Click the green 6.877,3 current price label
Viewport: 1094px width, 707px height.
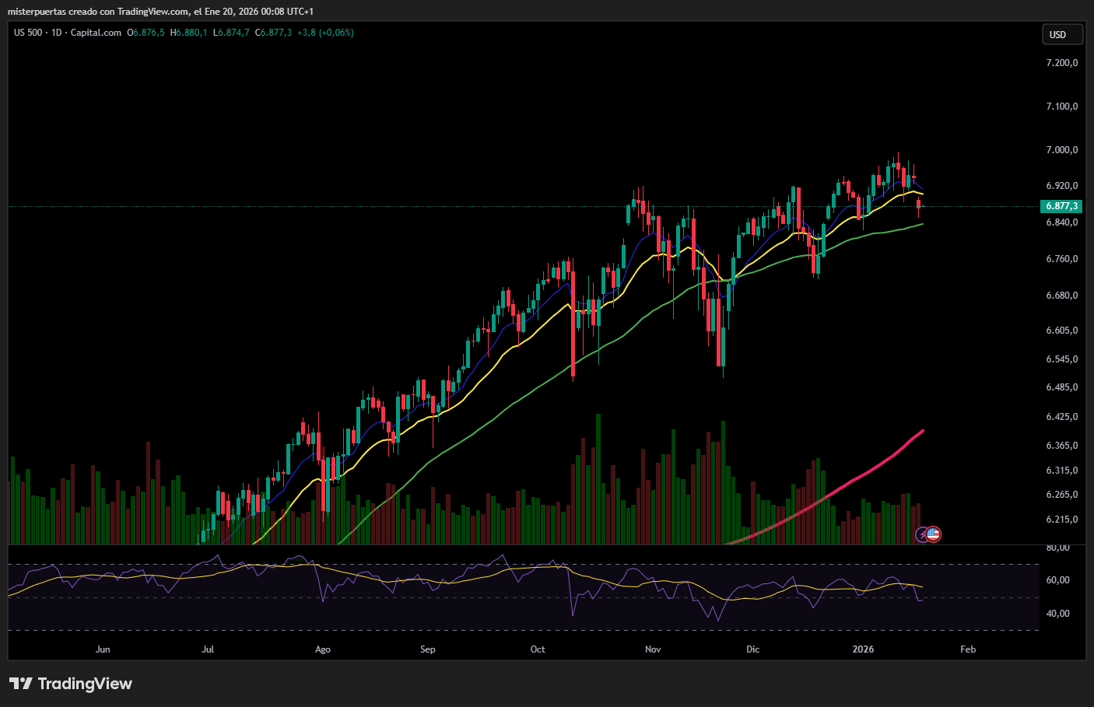point(1061,206)
